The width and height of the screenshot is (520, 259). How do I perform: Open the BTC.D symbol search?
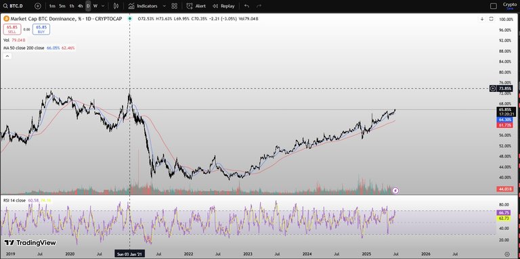[x=13, y=6]
